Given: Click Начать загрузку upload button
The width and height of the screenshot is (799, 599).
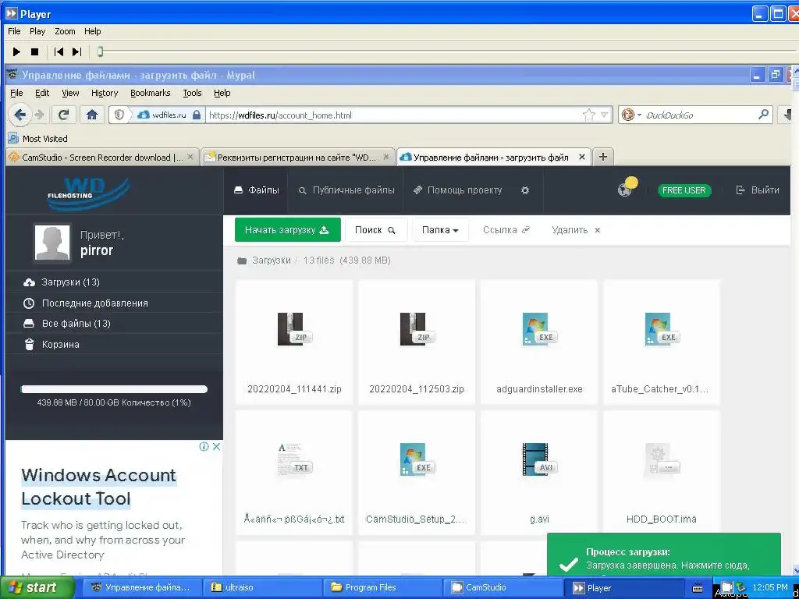Looking at the screenshot, I should [287, 230].
